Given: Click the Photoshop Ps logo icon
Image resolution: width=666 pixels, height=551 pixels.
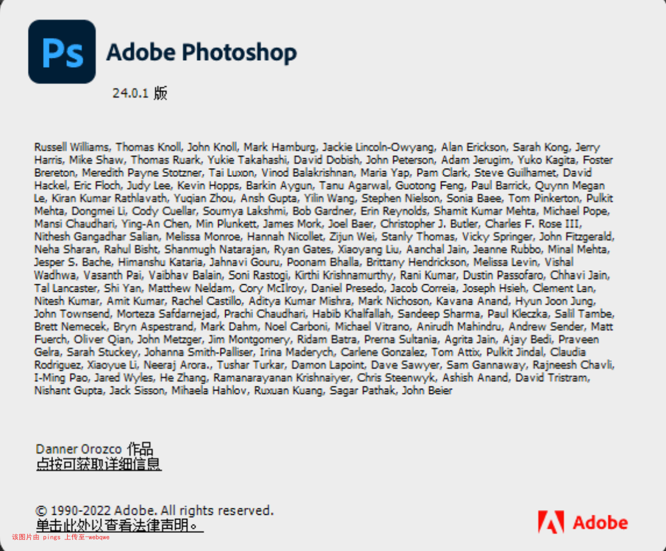Looking at the screenshot, I should [62, 51].
